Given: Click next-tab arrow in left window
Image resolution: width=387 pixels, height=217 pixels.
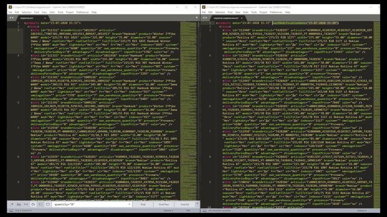Looking at the screenshot, I should click(x=13, y=17).
